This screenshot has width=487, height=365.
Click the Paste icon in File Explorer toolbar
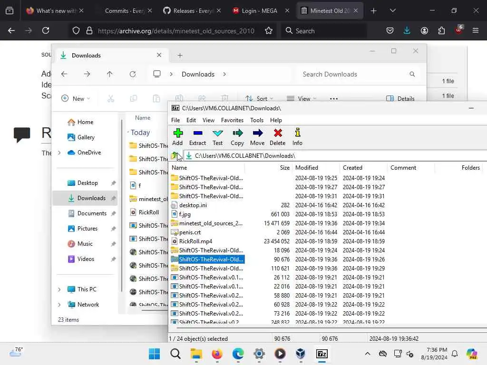tap(156, 99)
